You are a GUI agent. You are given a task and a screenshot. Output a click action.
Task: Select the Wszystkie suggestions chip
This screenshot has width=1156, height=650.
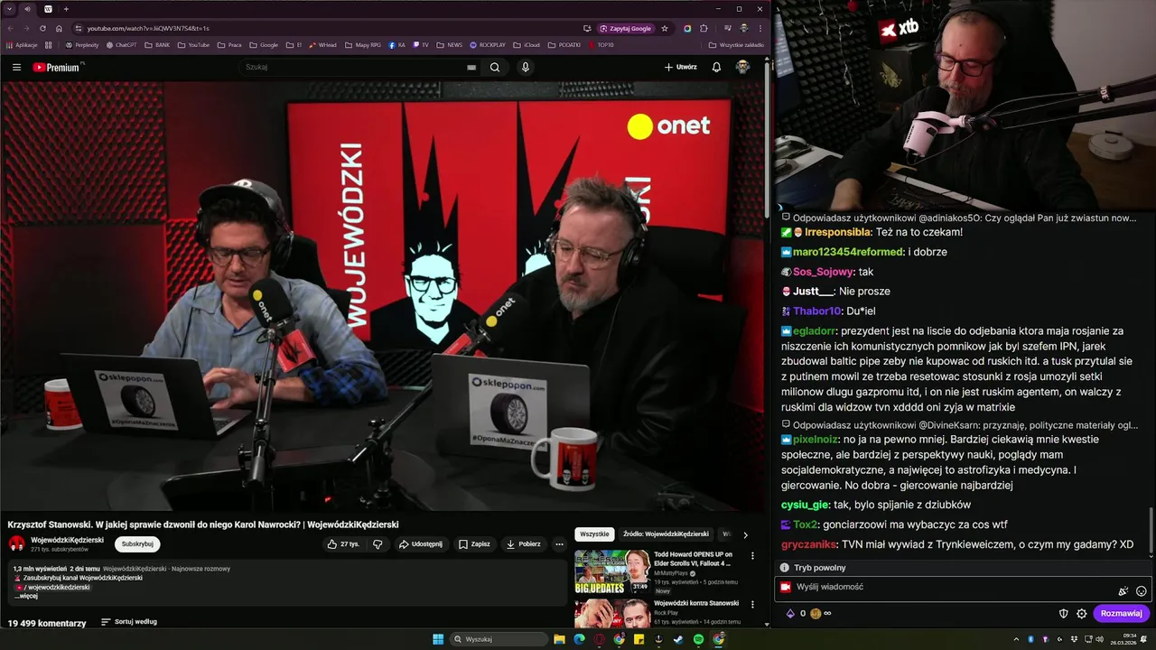pyautogui.click(x=594, y=534)
